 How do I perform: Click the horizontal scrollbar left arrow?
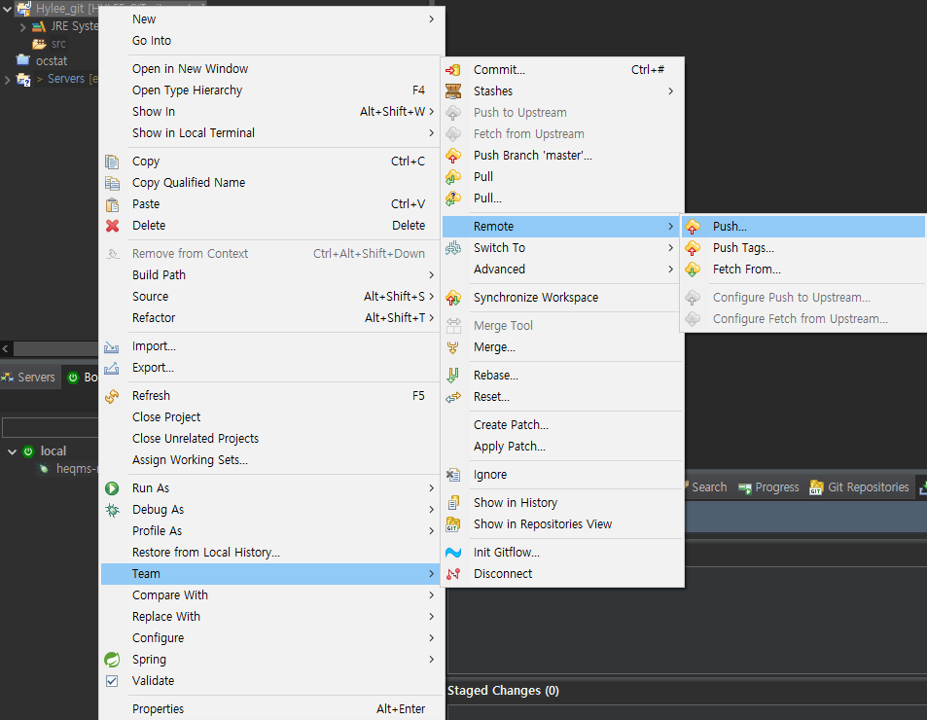[6, 348]
